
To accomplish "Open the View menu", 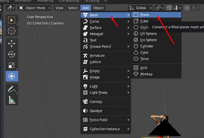I will pyautogui.click(x=59, y=8).
